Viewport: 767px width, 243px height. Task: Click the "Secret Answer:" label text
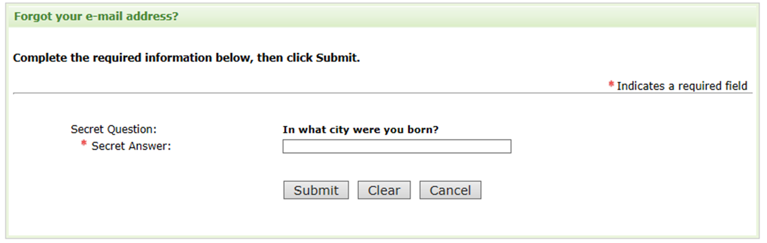[131, 146]
